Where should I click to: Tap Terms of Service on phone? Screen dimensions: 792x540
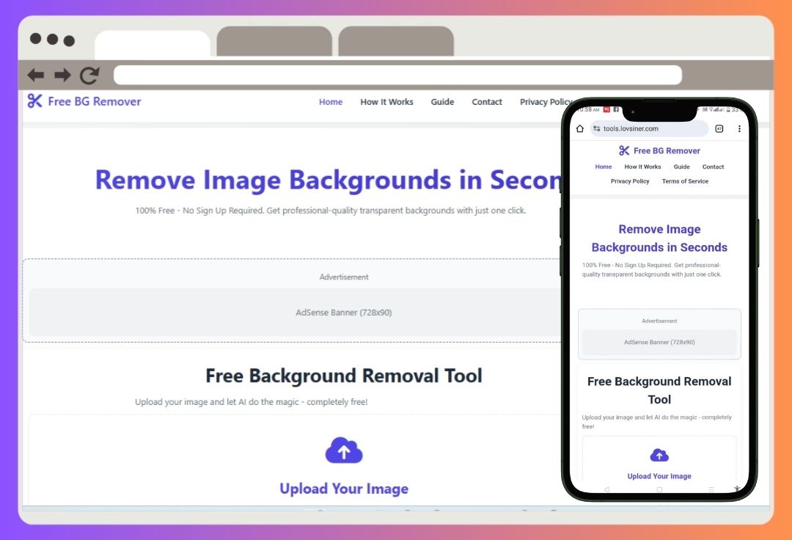tap(685, 181)
